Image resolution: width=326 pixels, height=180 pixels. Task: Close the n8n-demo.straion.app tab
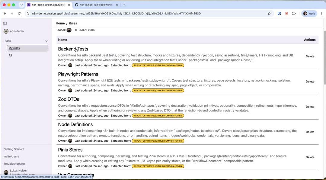69,5
